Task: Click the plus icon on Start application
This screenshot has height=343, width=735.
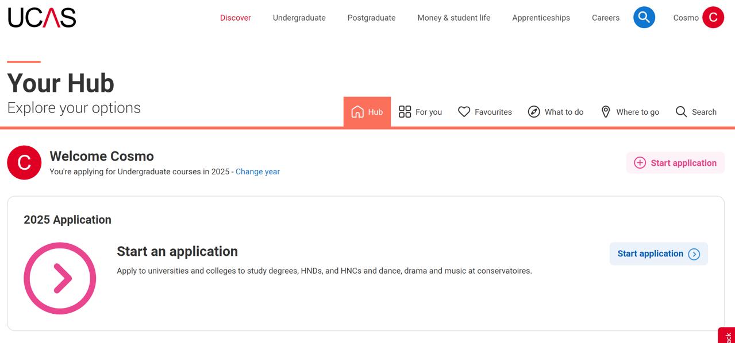Action: [640, 163]
